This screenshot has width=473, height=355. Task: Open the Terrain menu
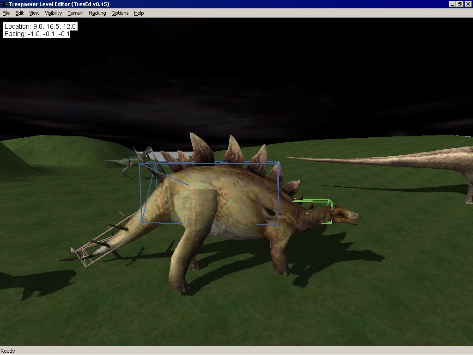point(75,13)
